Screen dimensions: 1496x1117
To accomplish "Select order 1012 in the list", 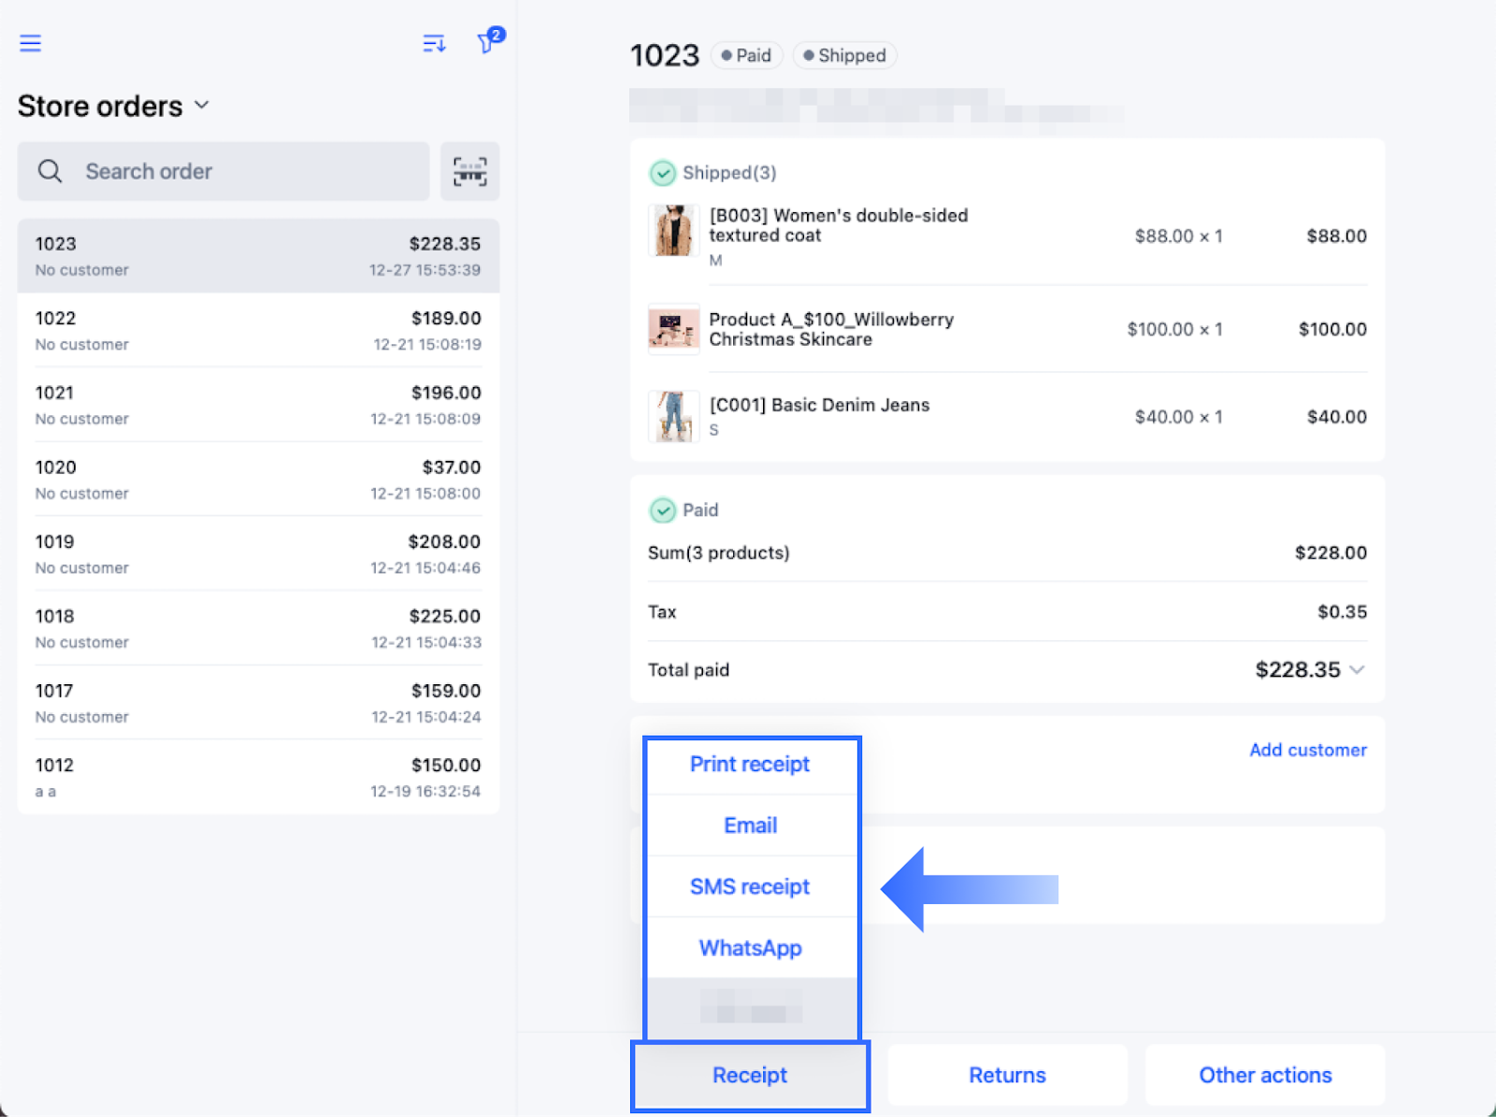I will point(258,778).
